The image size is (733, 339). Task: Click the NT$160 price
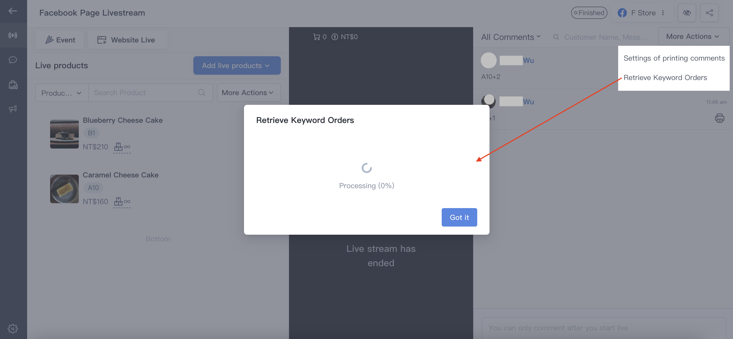95,202
